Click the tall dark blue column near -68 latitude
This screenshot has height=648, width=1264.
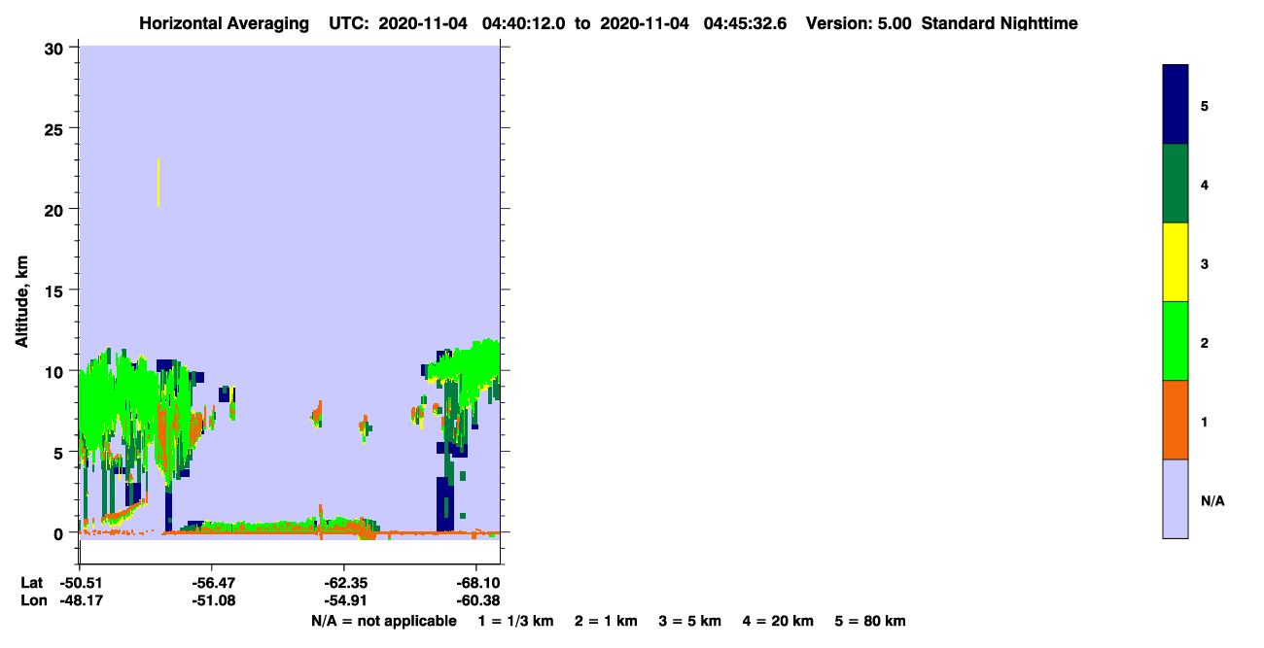point(444,503)
